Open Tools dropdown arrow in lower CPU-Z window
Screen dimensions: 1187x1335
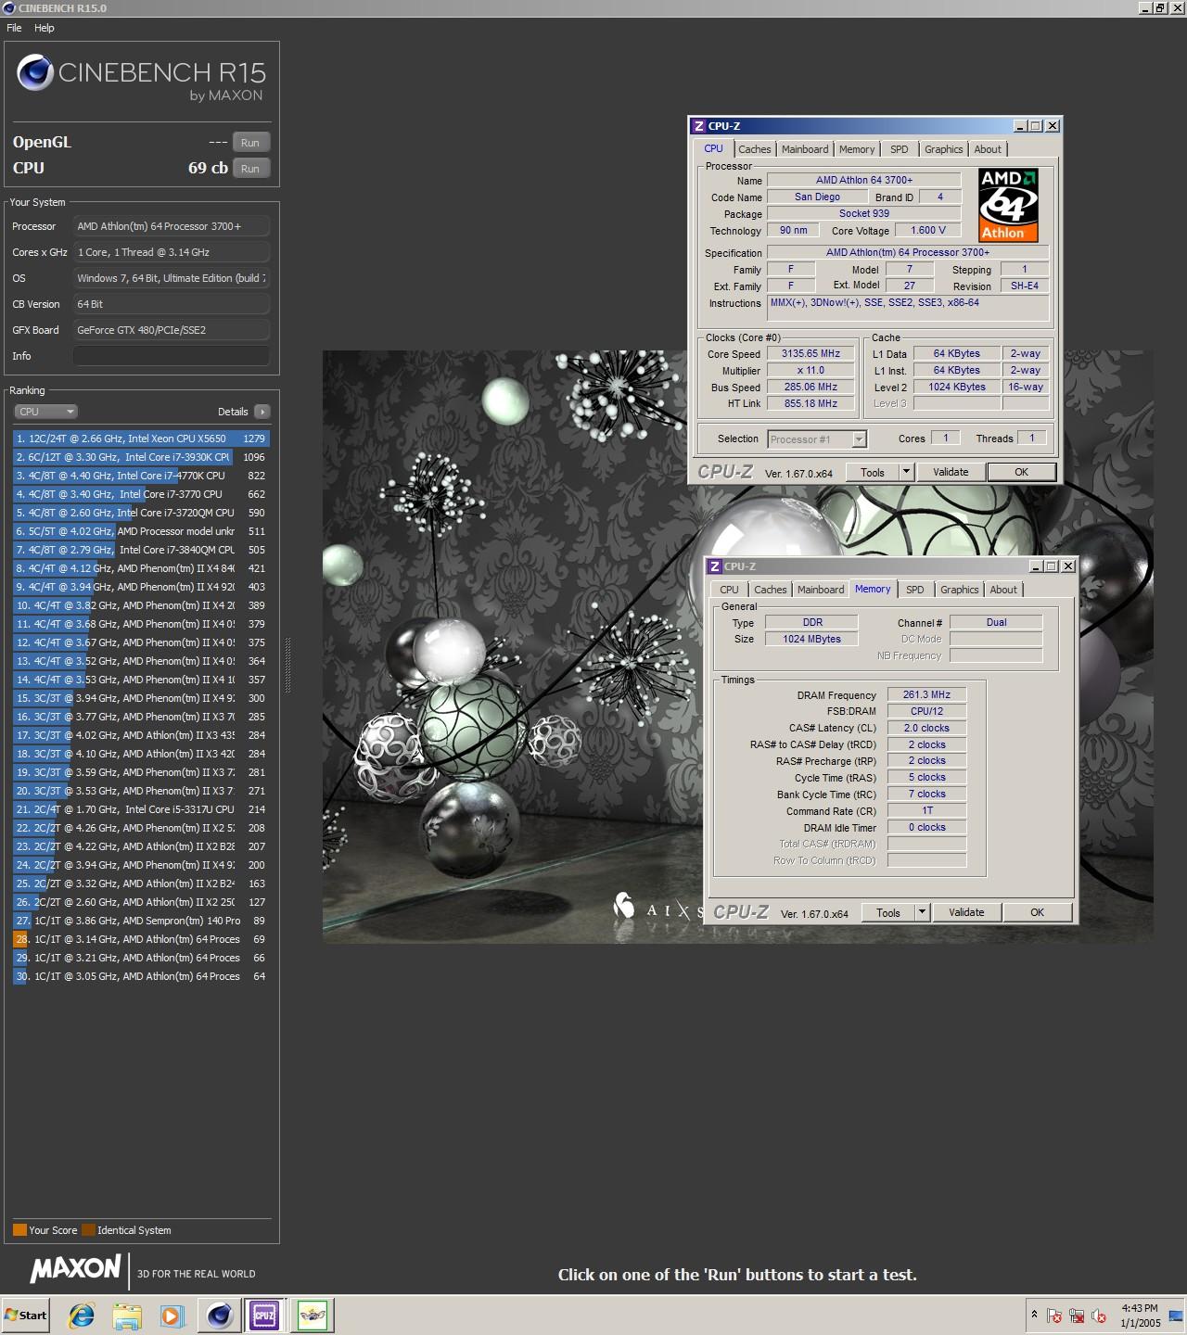coord(923,913)
